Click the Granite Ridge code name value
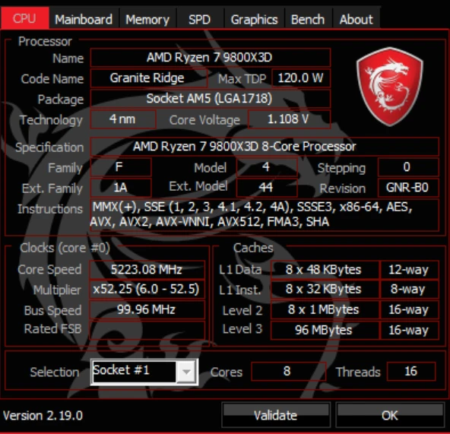The image size is (450, 434). point(149,78)
